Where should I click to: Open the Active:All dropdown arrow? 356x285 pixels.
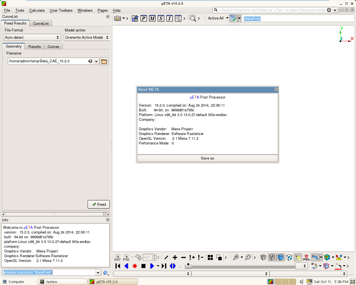pos(227,18)
